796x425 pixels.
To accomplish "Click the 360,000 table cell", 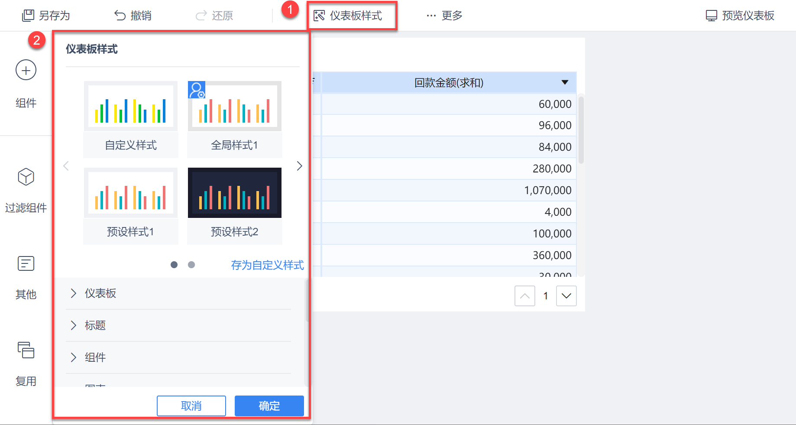I will 449,256.
